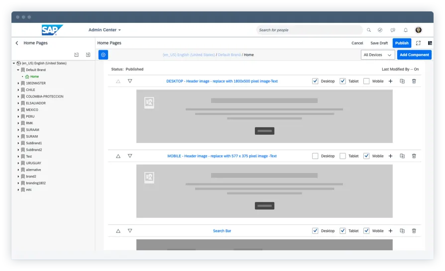Move DESKTOP Header image component down
The image size is (445, 271).
130,81
